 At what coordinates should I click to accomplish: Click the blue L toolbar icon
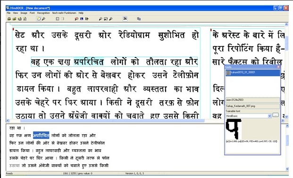pyautogui.click(x=82, y=19)
